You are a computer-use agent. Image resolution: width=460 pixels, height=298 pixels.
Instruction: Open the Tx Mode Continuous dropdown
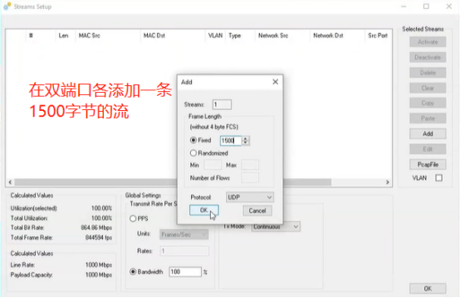[x=276, y=227]
